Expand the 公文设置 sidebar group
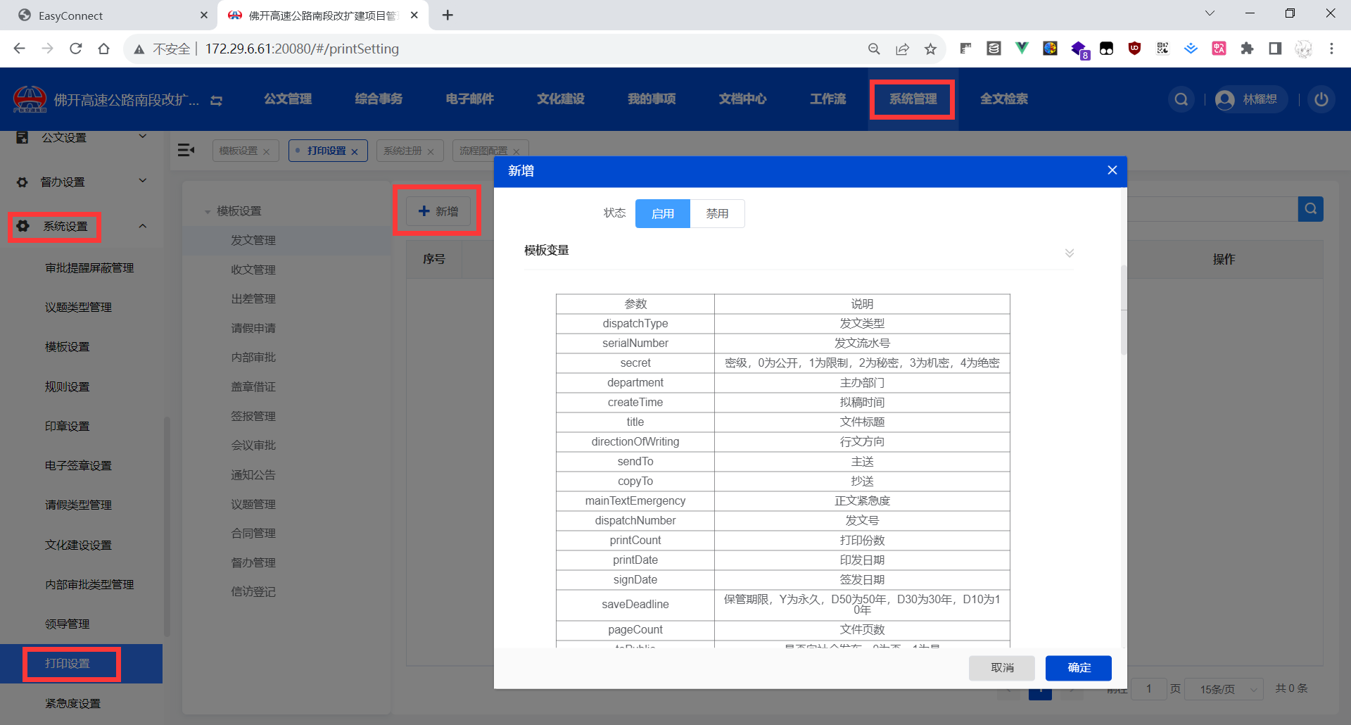The image size is (1351, 725). (143, 137)
